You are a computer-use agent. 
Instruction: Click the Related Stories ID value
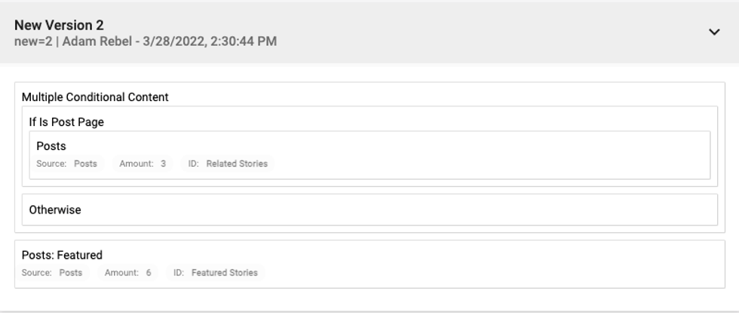tap(237, 164)
